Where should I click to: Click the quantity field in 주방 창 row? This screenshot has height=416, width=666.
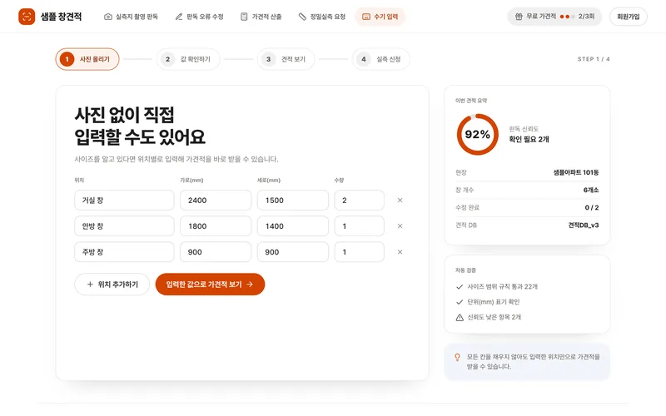pos(360,252)
